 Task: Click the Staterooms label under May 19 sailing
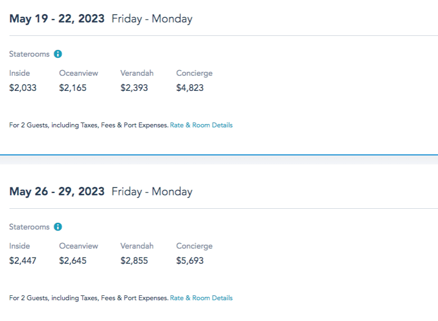[x=29, y=54]
